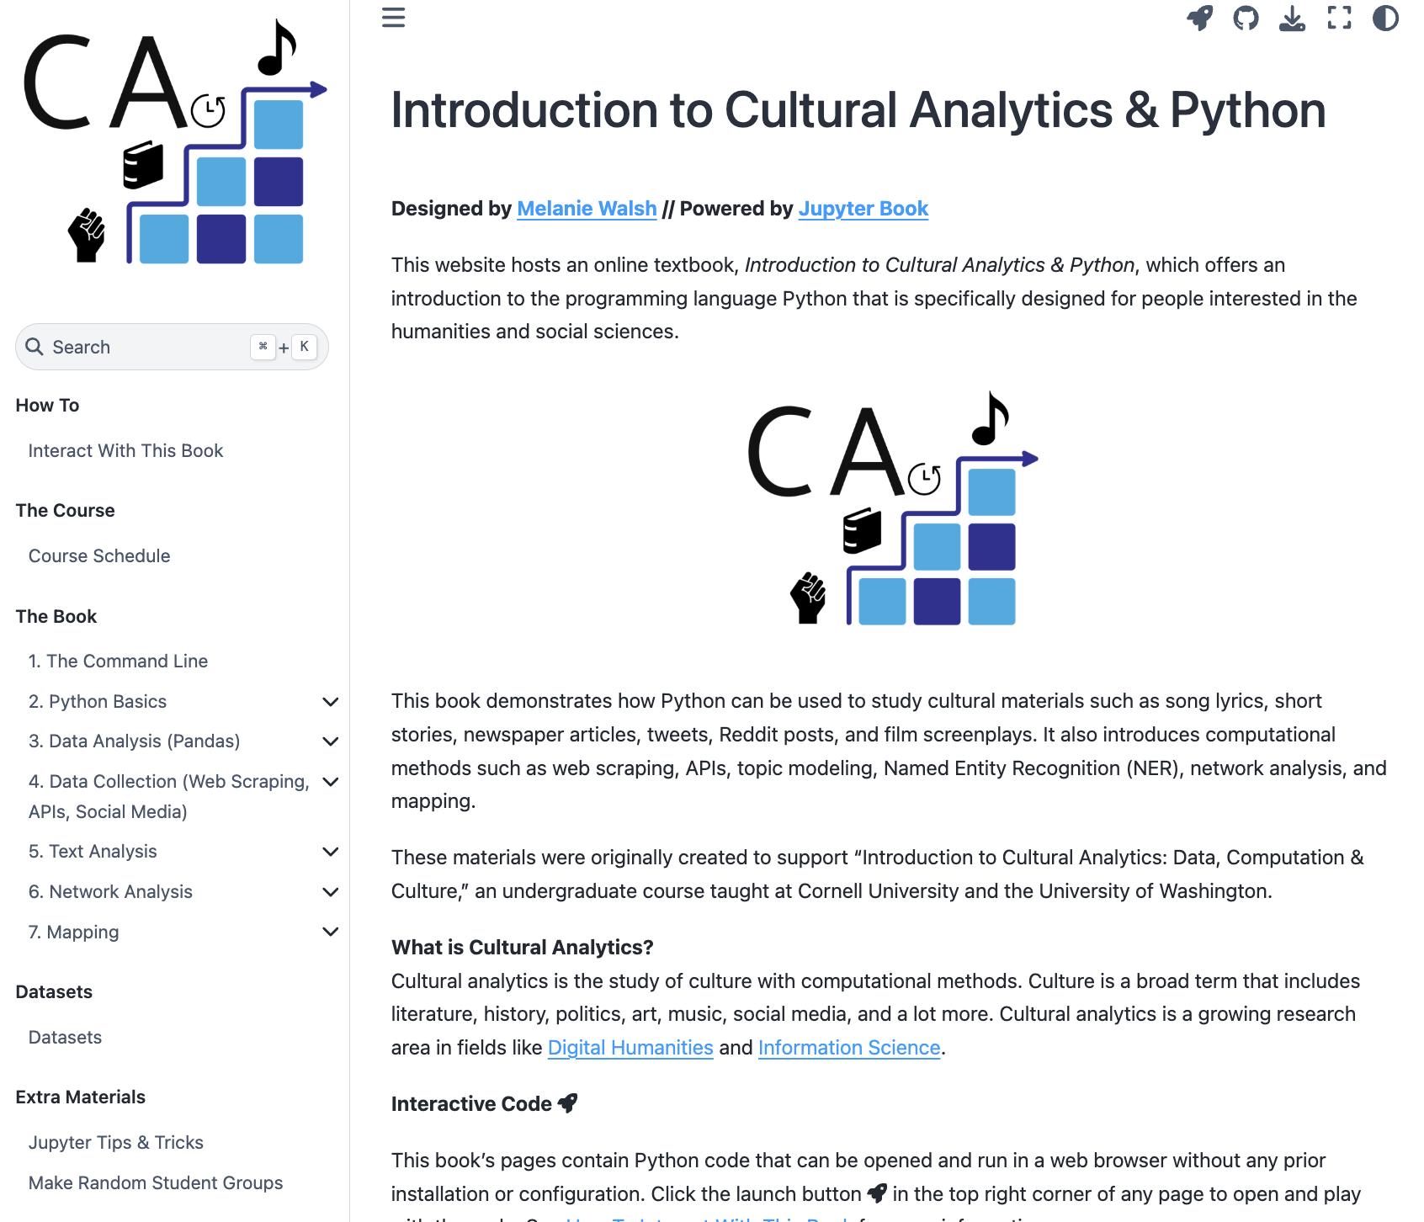The width and height of the screenshot is (1424, 1222).
Task: Expand the Network Analysis section chevron
Action: pos(331,892)
